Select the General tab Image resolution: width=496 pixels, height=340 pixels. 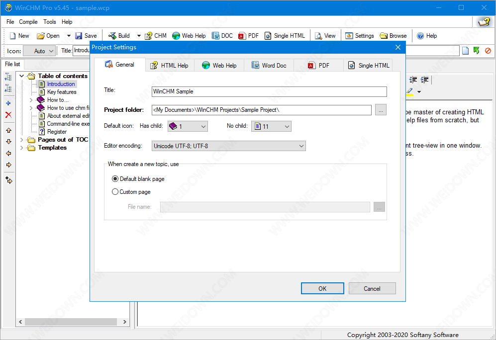tap(120, 65)
